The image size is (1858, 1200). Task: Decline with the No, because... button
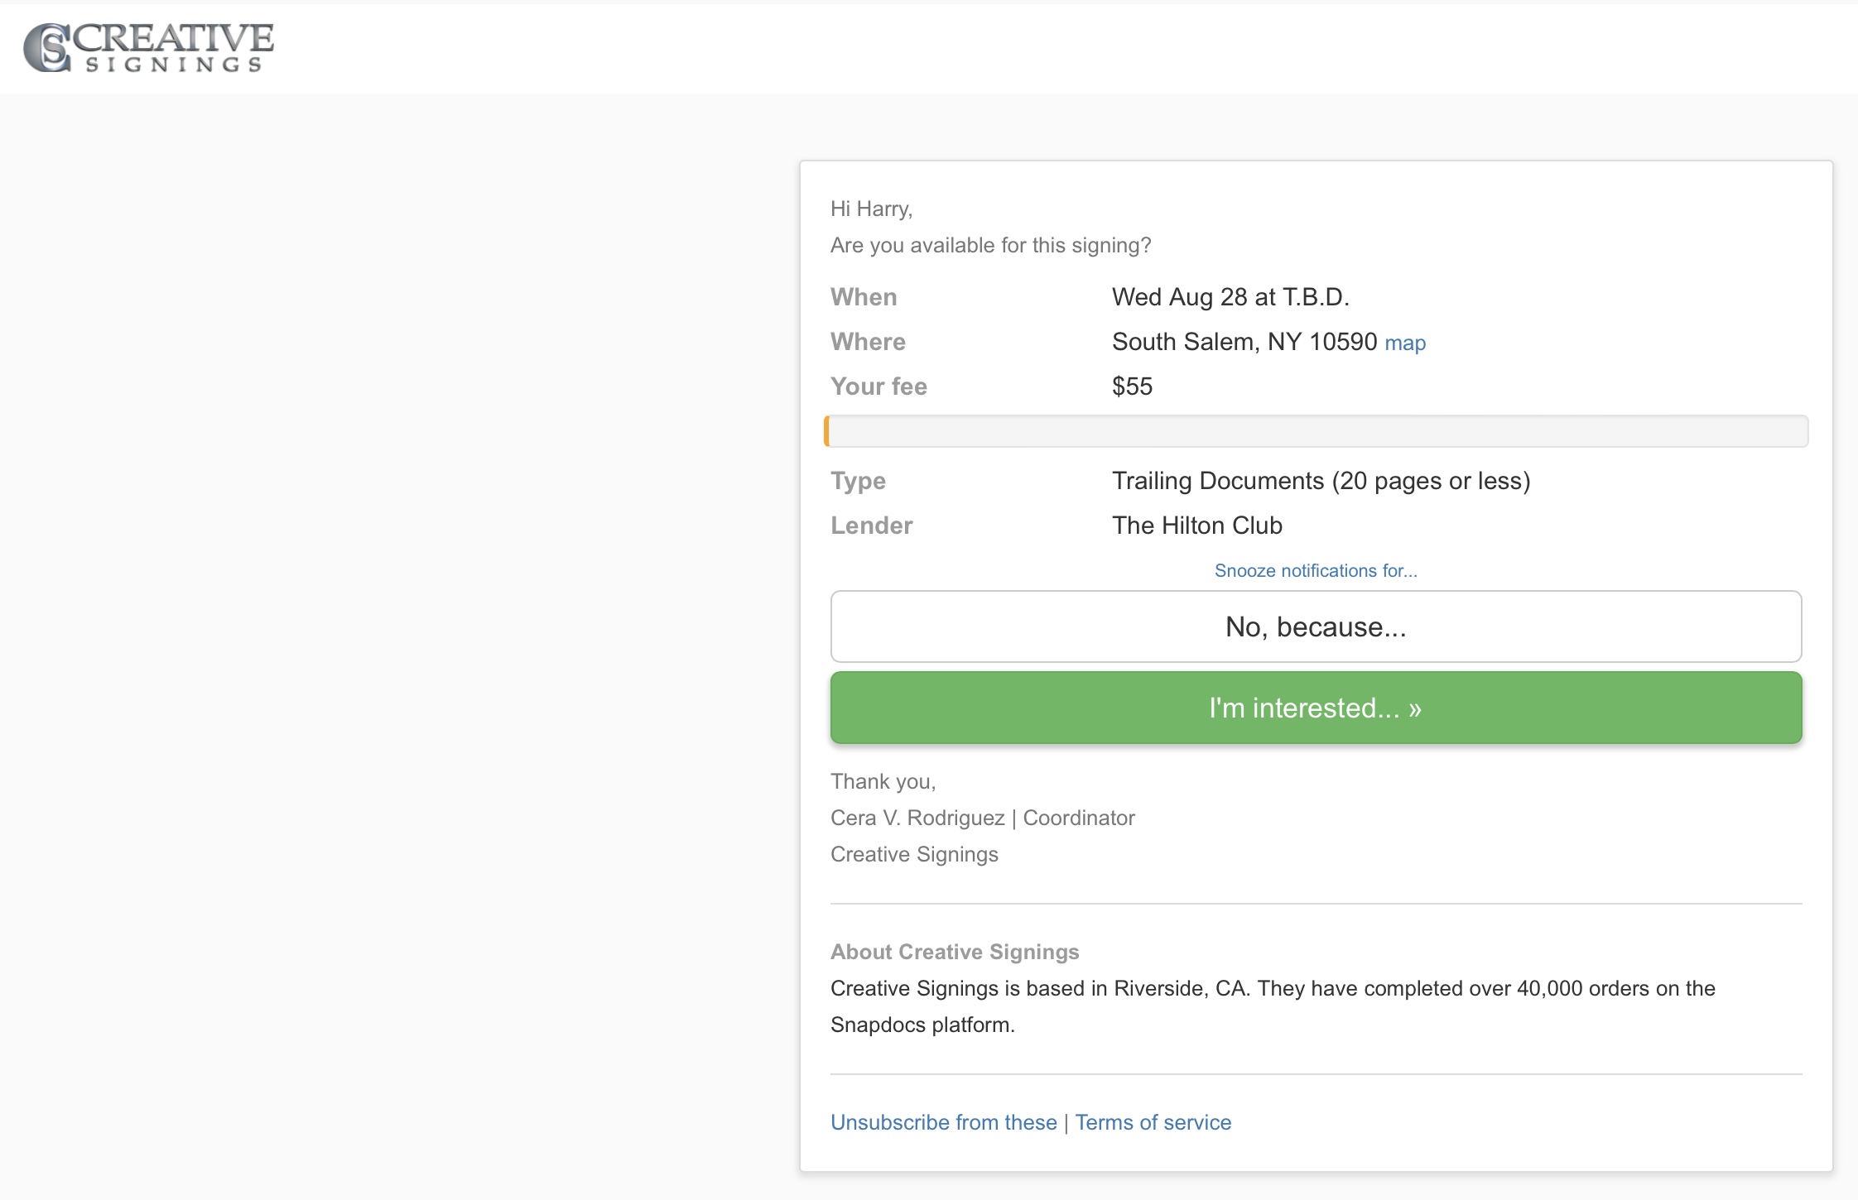(1316, 626)
